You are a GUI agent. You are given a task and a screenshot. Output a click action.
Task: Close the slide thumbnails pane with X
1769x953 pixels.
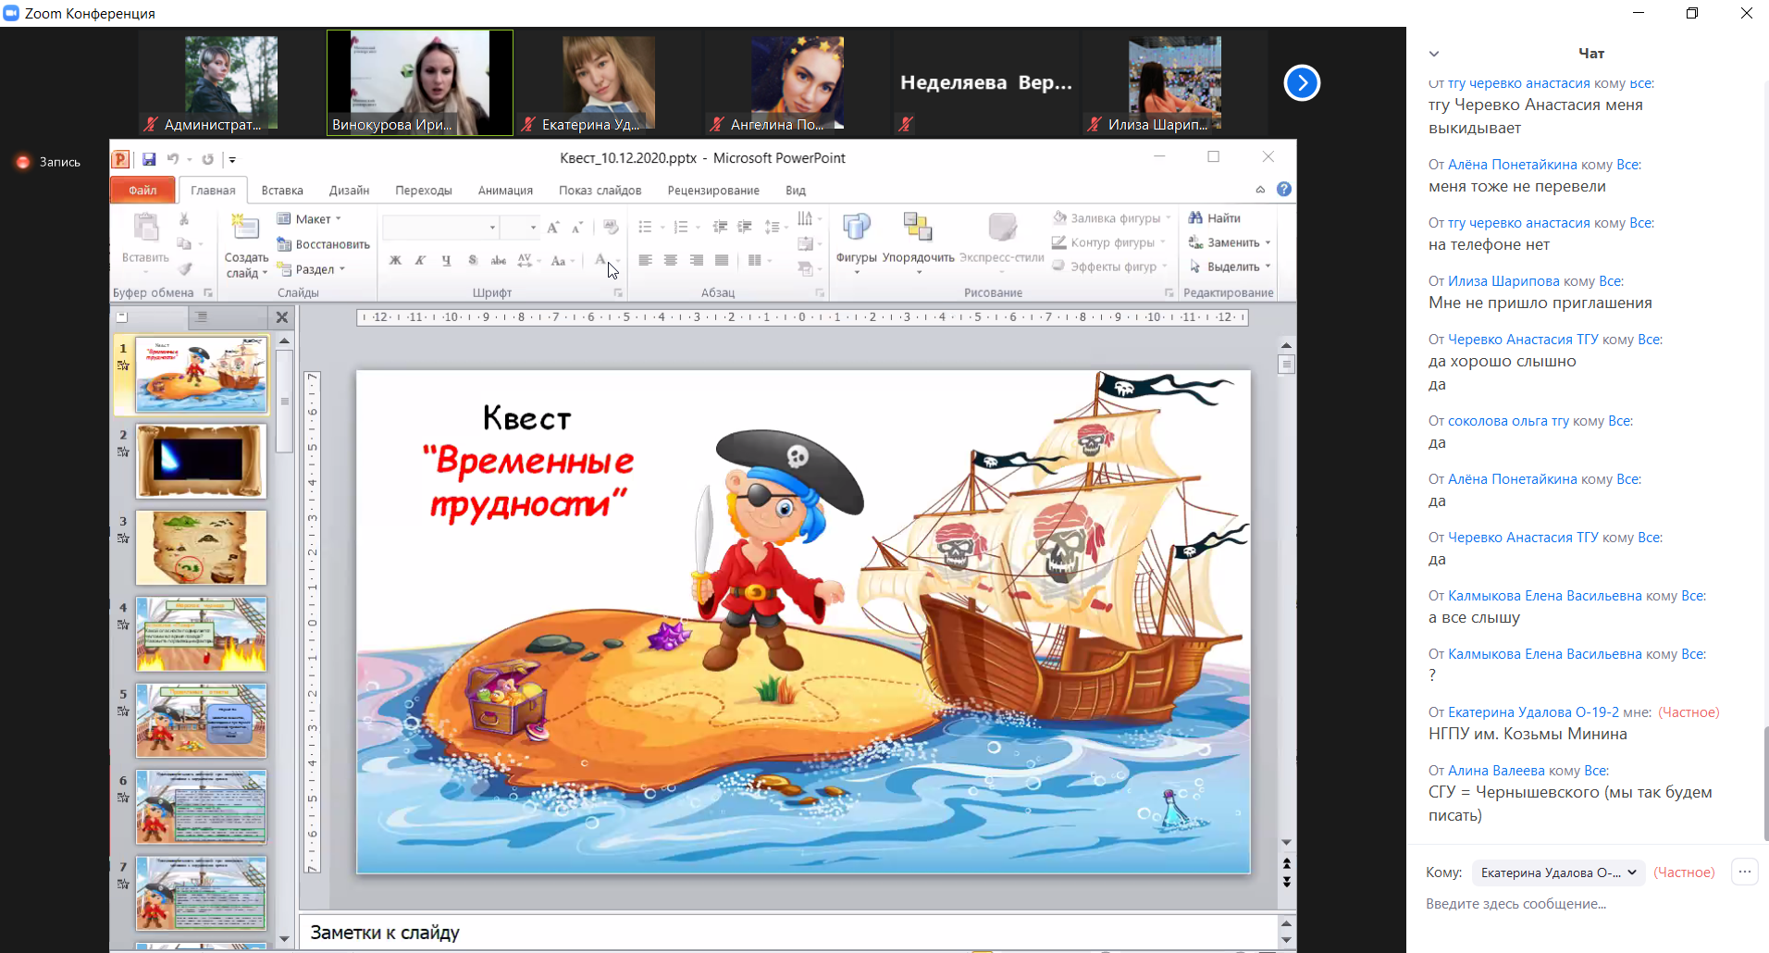[282, 317]
